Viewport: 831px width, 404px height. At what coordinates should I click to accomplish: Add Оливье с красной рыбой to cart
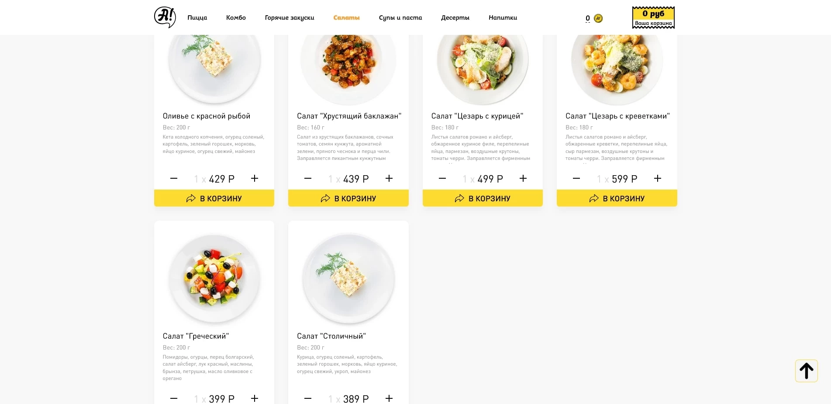pos(214,198)
